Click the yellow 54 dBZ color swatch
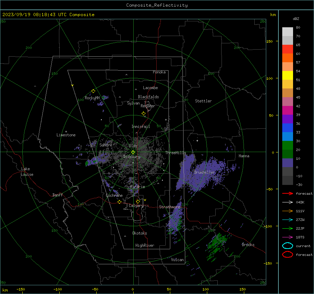Screen dimensions: 314x294 click(287, 76)
